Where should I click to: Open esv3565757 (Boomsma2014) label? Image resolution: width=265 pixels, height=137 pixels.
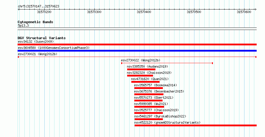155,85
